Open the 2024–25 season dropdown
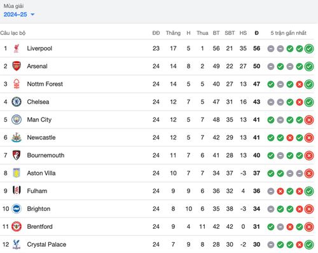Viewport: 318px width, 253px height. click(x=18, y=15)
